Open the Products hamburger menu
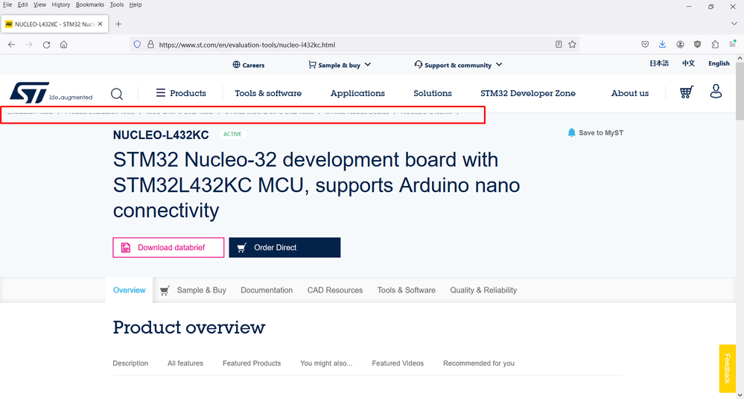This screenshot has height=399, width=744. coord(181,93)
